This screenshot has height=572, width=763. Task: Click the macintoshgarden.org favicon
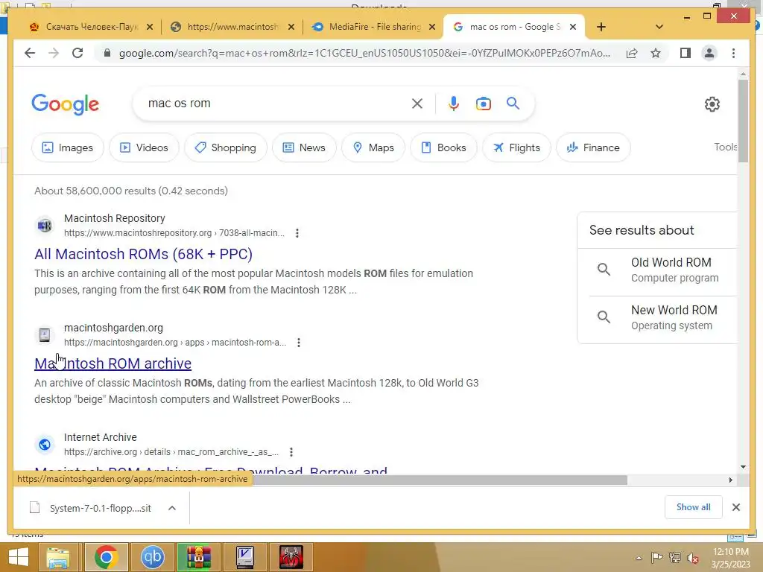(x=44, y=334)
